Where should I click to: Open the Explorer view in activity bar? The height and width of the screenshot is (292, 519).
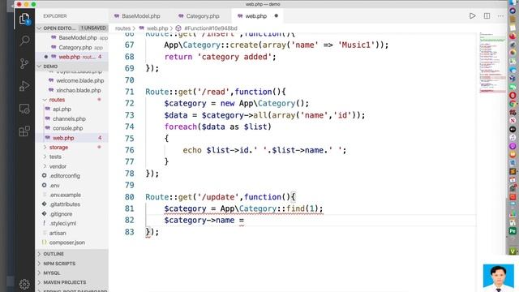click(24, 19)
